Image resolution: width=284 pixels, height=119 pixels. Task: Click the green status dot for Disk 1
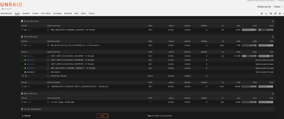point(25,30)
